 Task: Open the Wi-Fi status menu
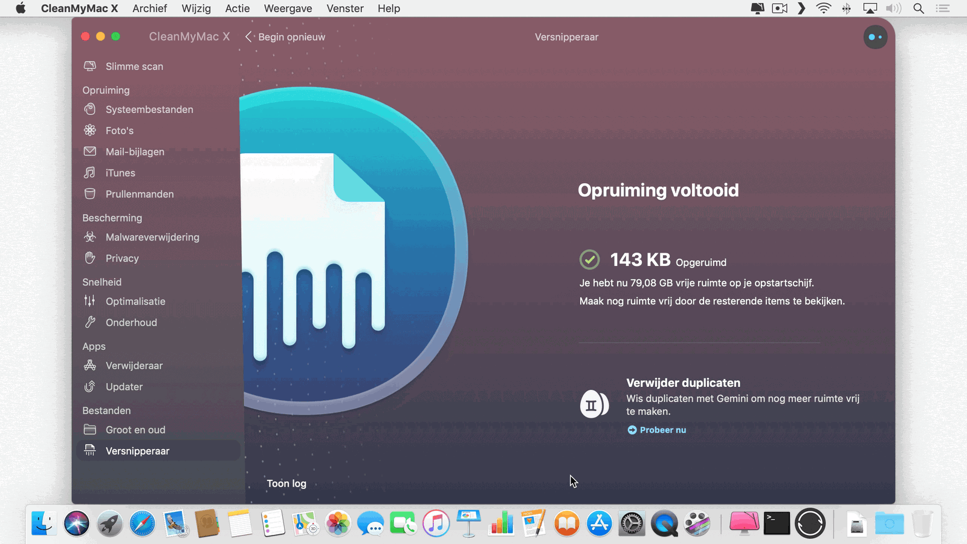pos(823,8)
